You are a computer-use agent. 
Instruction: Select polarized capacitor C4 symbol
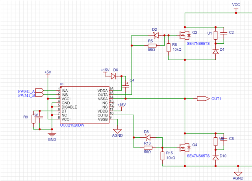pos(126,86)
